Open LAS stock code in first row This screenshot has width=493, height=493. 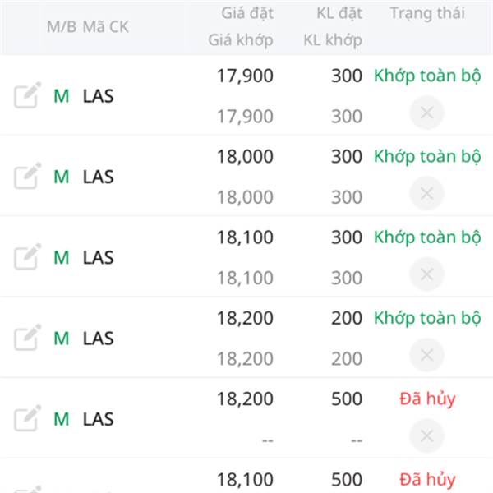point(98,96)
